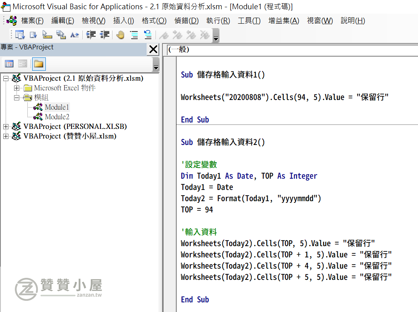Click the Clear All Bookmarks icon
Viewport: 418px width, 312px height.
(x=205, y=35)
